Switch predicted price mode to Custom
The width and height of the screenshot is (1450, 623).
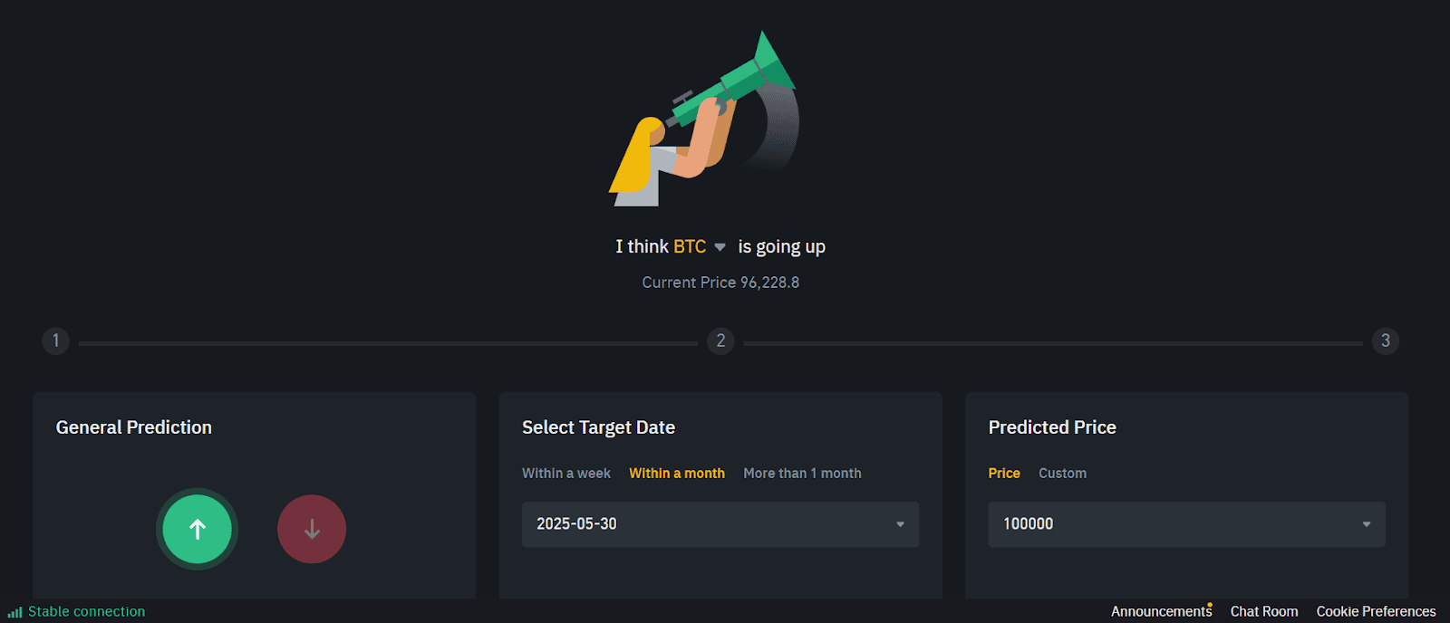point(1061,473)
